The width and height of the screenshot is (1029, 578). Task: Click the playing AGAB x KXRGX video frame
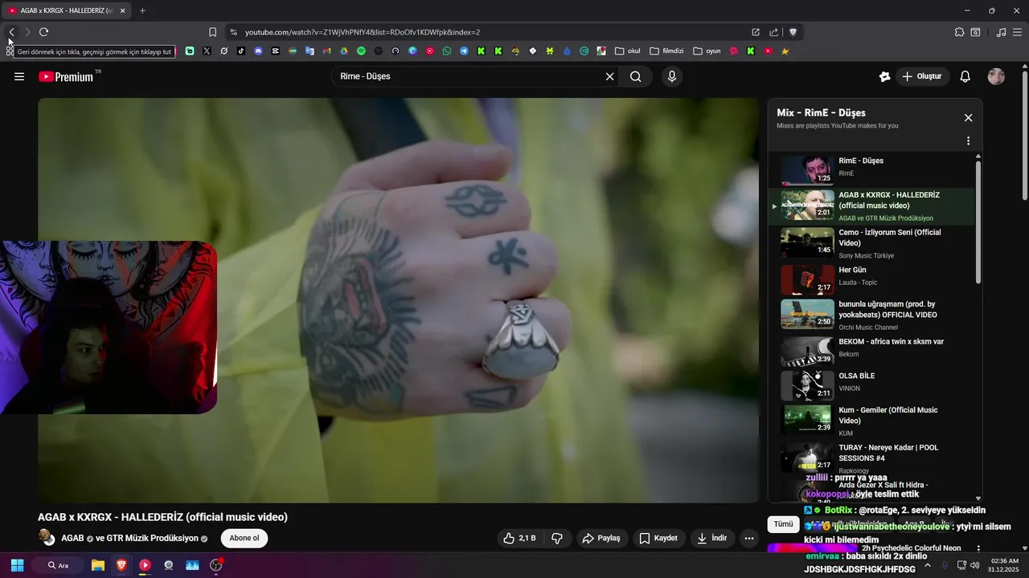[x=398, y=300]
